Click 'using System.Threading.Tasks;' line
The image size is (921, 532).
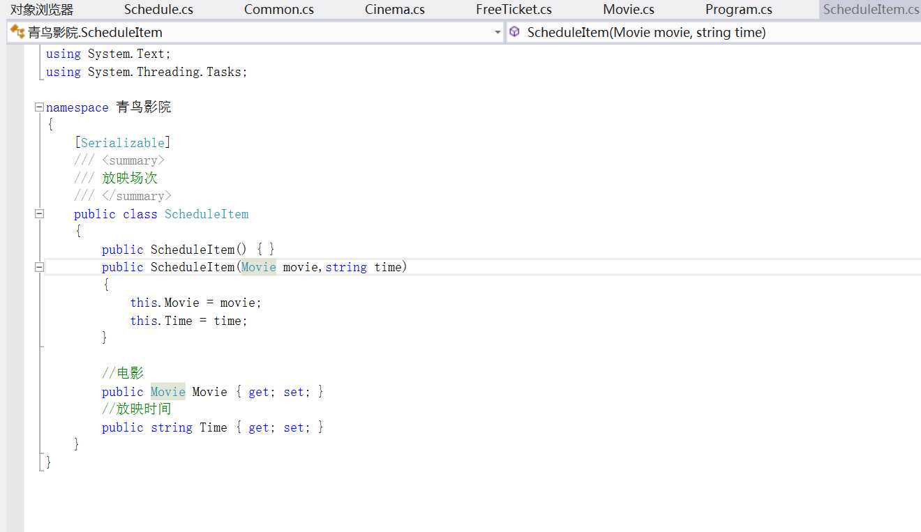[x=147, y=72]
